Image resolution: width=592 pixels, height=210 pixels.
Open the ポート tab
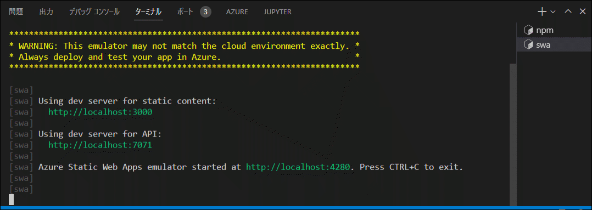pos(186,12)
